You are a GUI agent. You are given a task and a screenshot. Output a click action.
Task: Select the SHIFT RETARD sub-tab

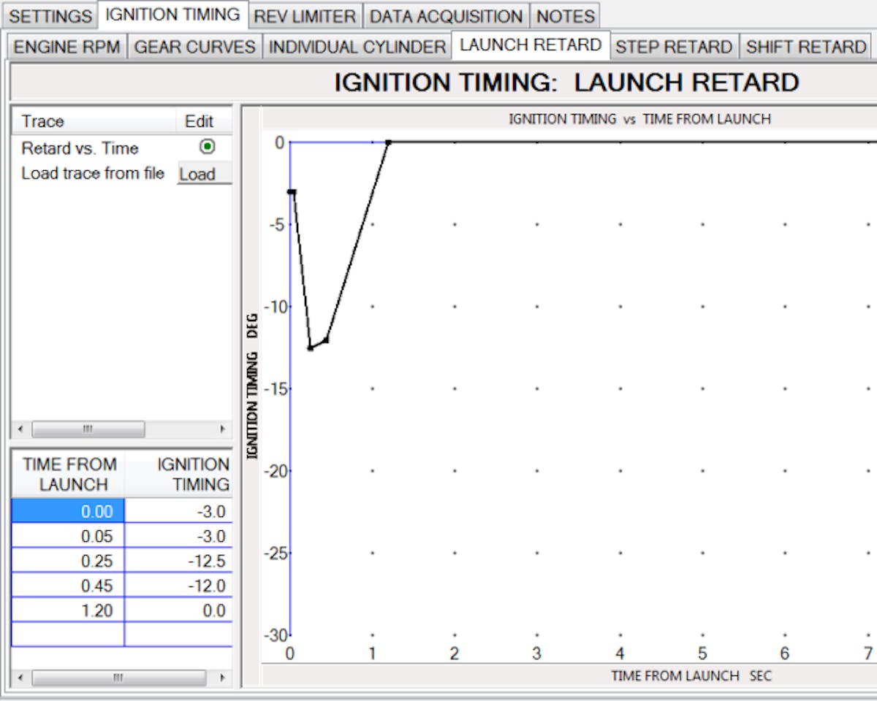tap(805, 47)
